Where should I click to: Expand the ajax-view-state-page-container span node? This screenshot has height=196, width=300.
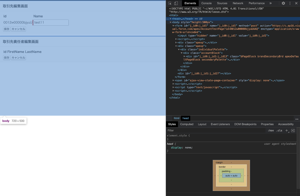coord(173,80)
